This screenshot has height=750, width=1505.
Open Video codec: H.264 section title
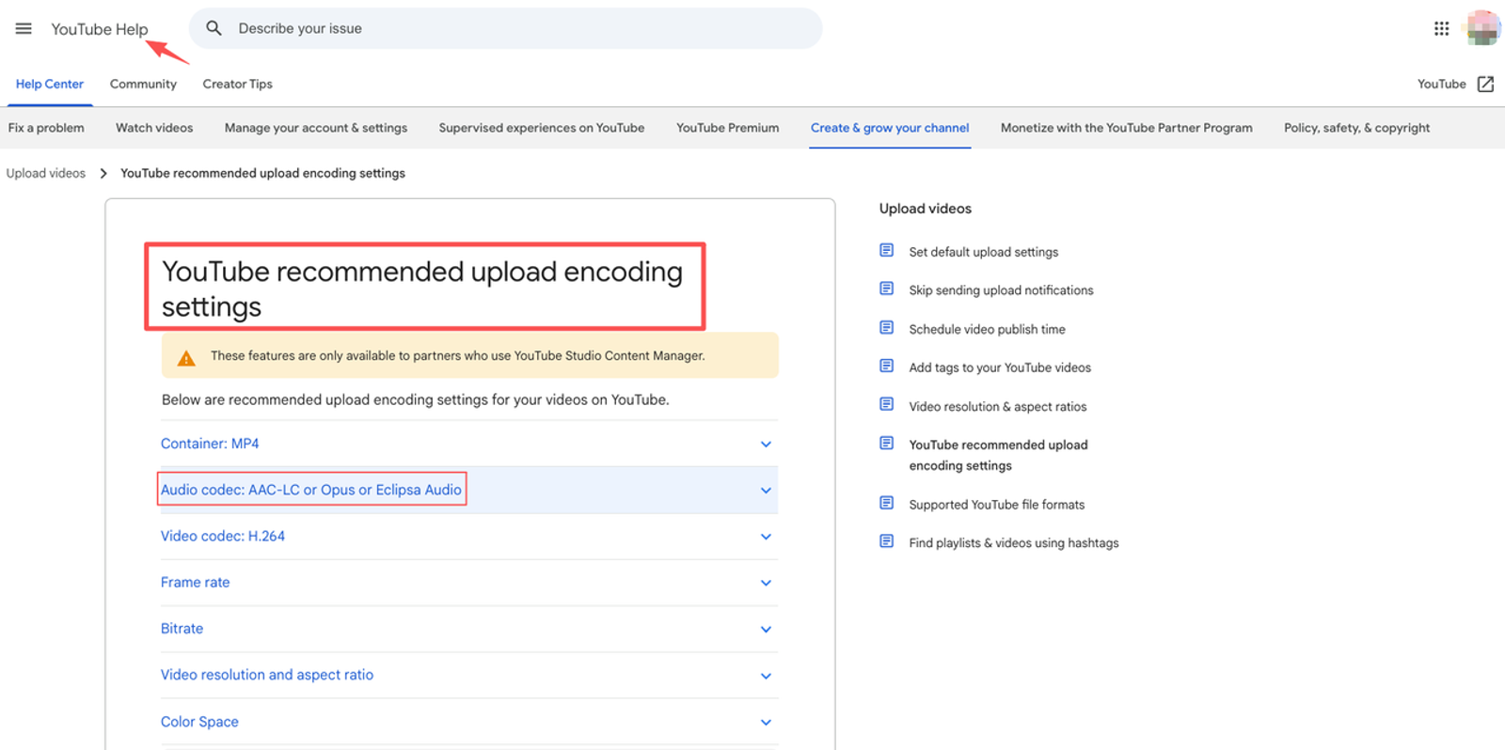point(223,536)
